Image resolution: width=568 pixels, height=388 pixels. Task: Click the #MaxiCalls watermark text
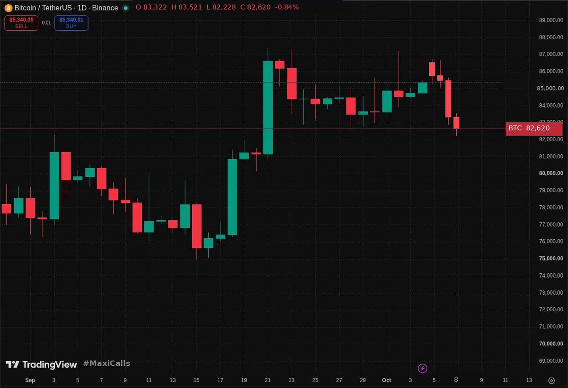(x=106, y=363)
